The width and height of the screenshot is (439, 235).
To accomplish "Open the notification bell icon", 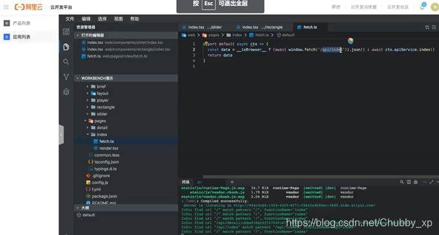I will [422, 6].
